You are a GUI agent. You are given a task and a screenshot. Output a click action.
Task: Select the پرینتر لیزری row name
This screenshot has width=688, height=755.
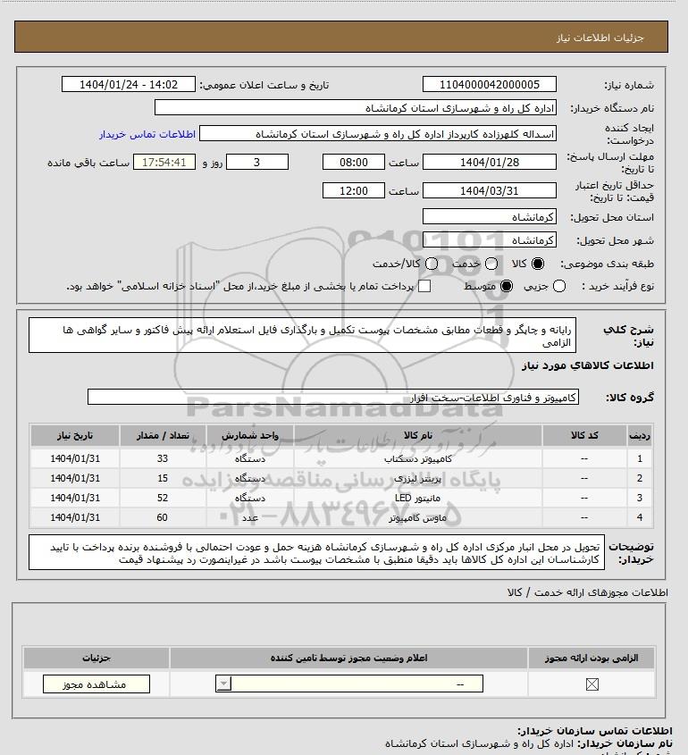point(418,479)
